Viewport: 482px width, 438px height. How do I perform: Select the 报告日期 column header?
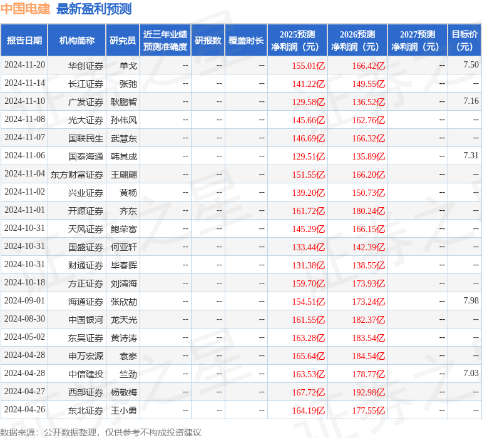(x=24, y=40)
